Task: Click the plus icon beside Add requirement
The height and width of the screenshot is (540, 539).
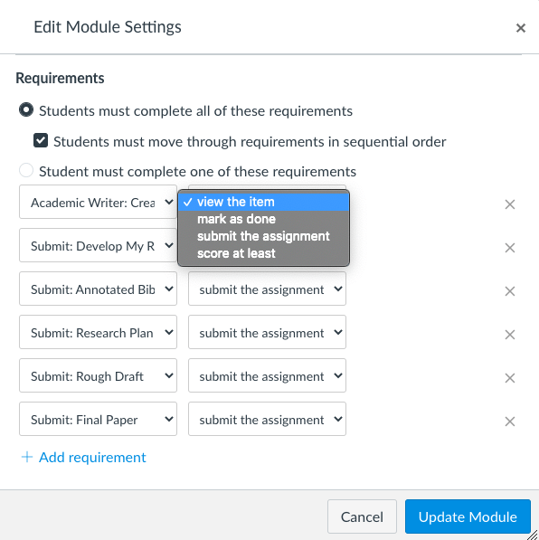Action: click(27, 457)
